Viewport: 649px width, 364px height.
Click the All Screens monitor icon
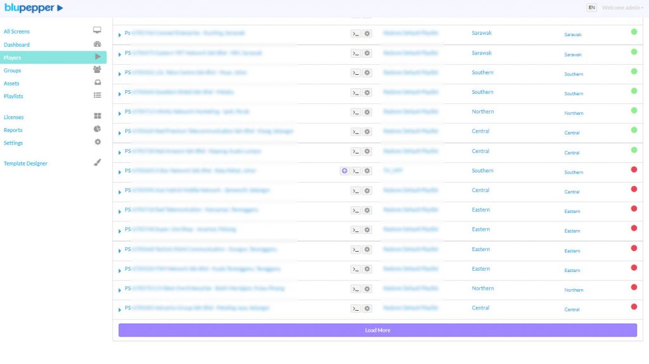pyautogui.click(x=97, y=30)
